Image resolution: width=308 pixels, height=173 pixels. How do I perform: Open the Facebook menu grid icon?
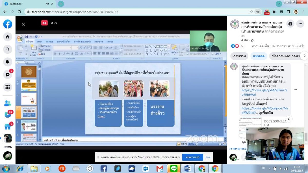[8, 87]
